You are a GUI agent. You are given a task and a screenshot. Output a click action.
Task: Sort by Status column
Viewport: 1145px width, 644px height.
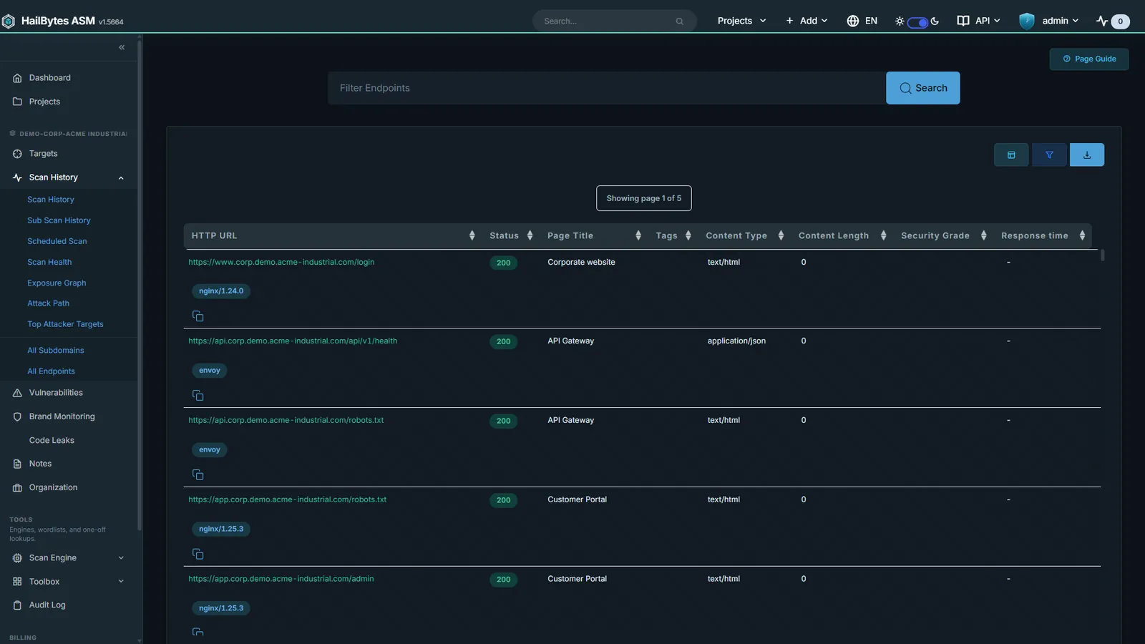530,235
